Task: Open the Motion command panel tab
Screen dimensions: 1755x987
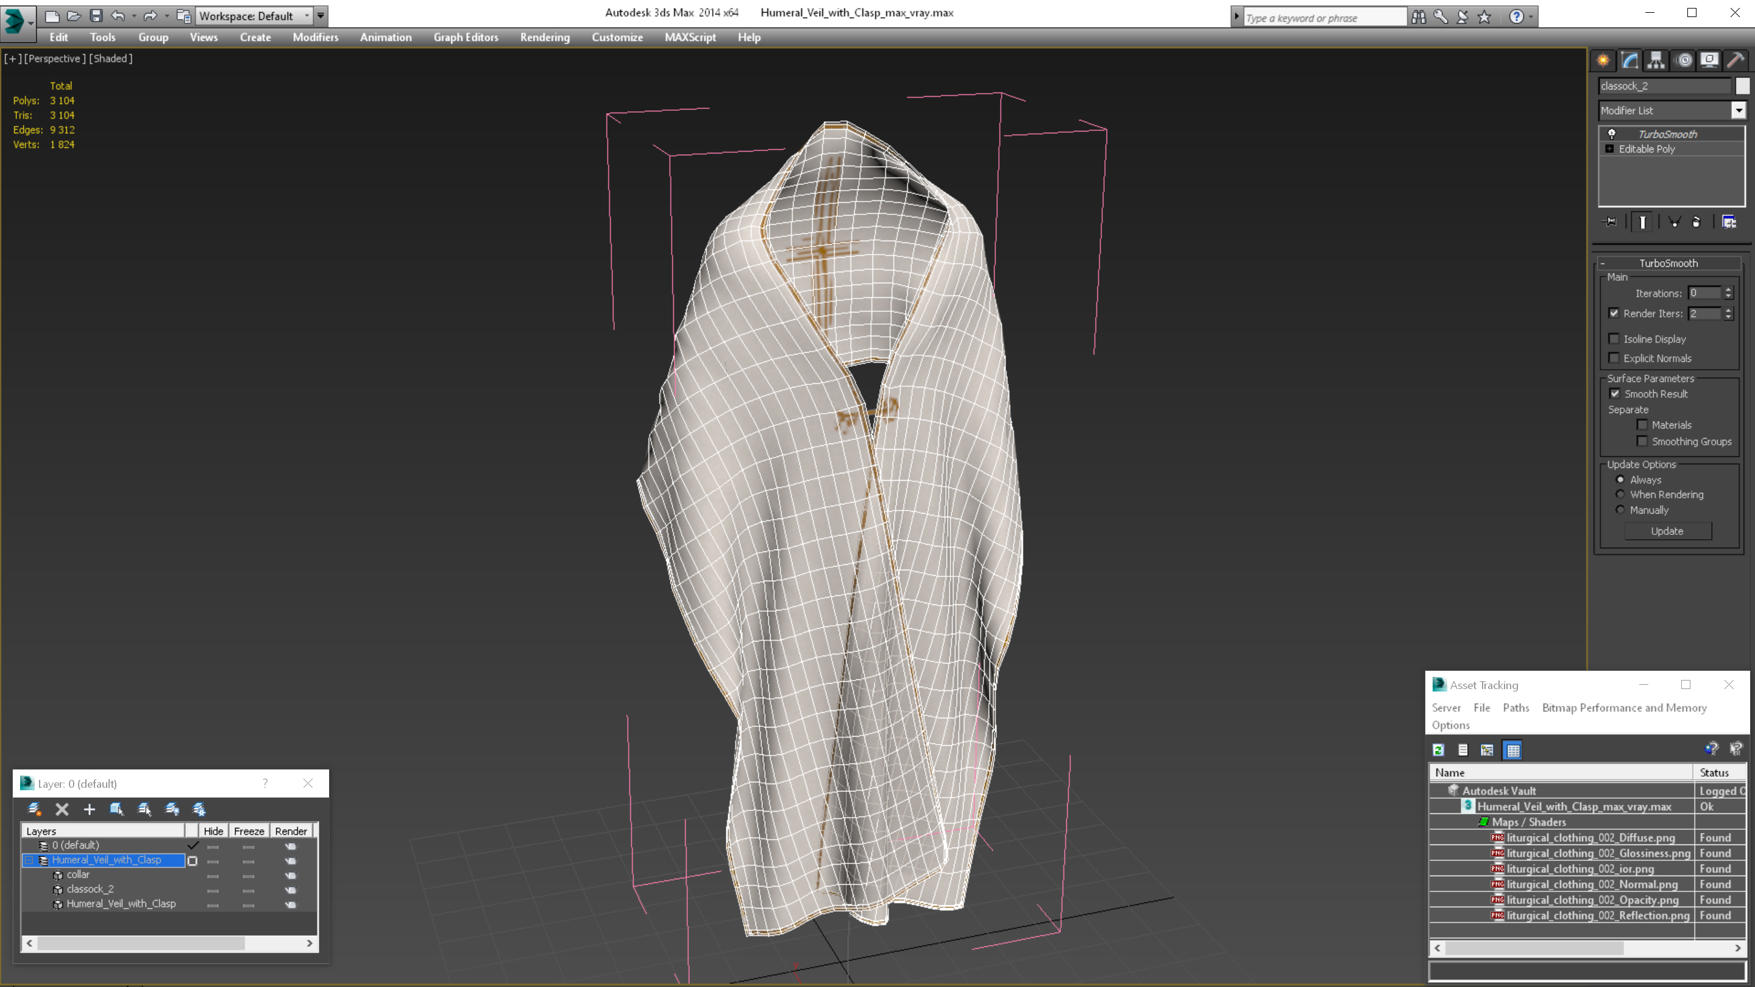Action: [1684, 60]
